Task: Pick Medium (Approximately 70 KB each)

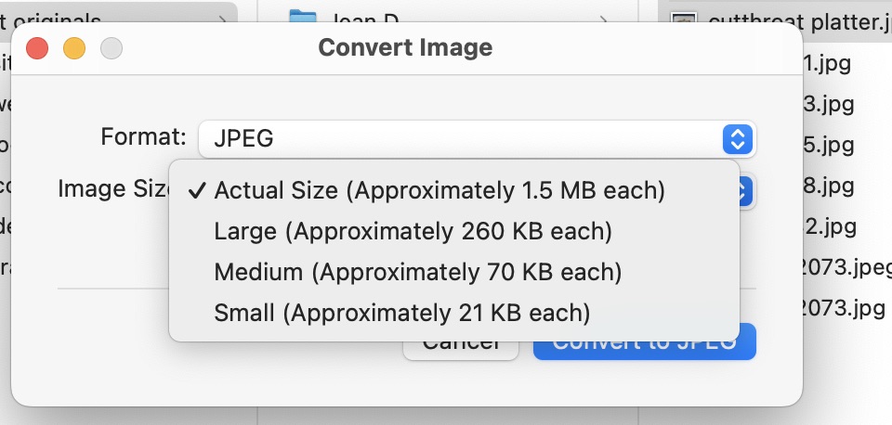Action: coord(417,273)
